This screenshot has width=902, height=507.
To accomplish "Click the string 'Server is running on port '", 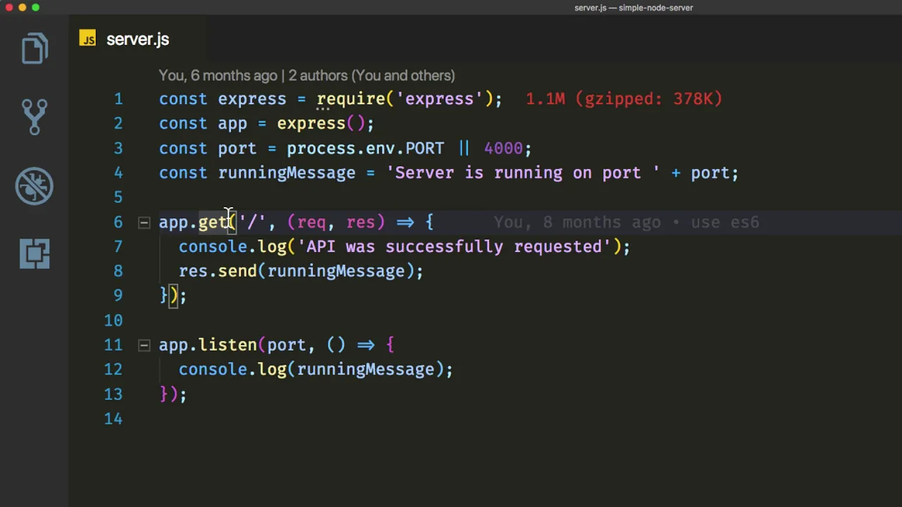I will 523,173.
